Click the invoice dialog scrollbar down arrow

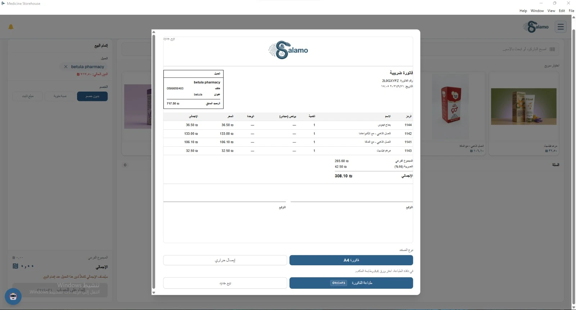click(154, 292)
